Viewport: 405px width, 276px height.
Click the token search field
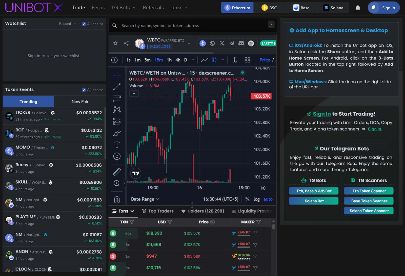pyautogui.click(x=177, y=25)
